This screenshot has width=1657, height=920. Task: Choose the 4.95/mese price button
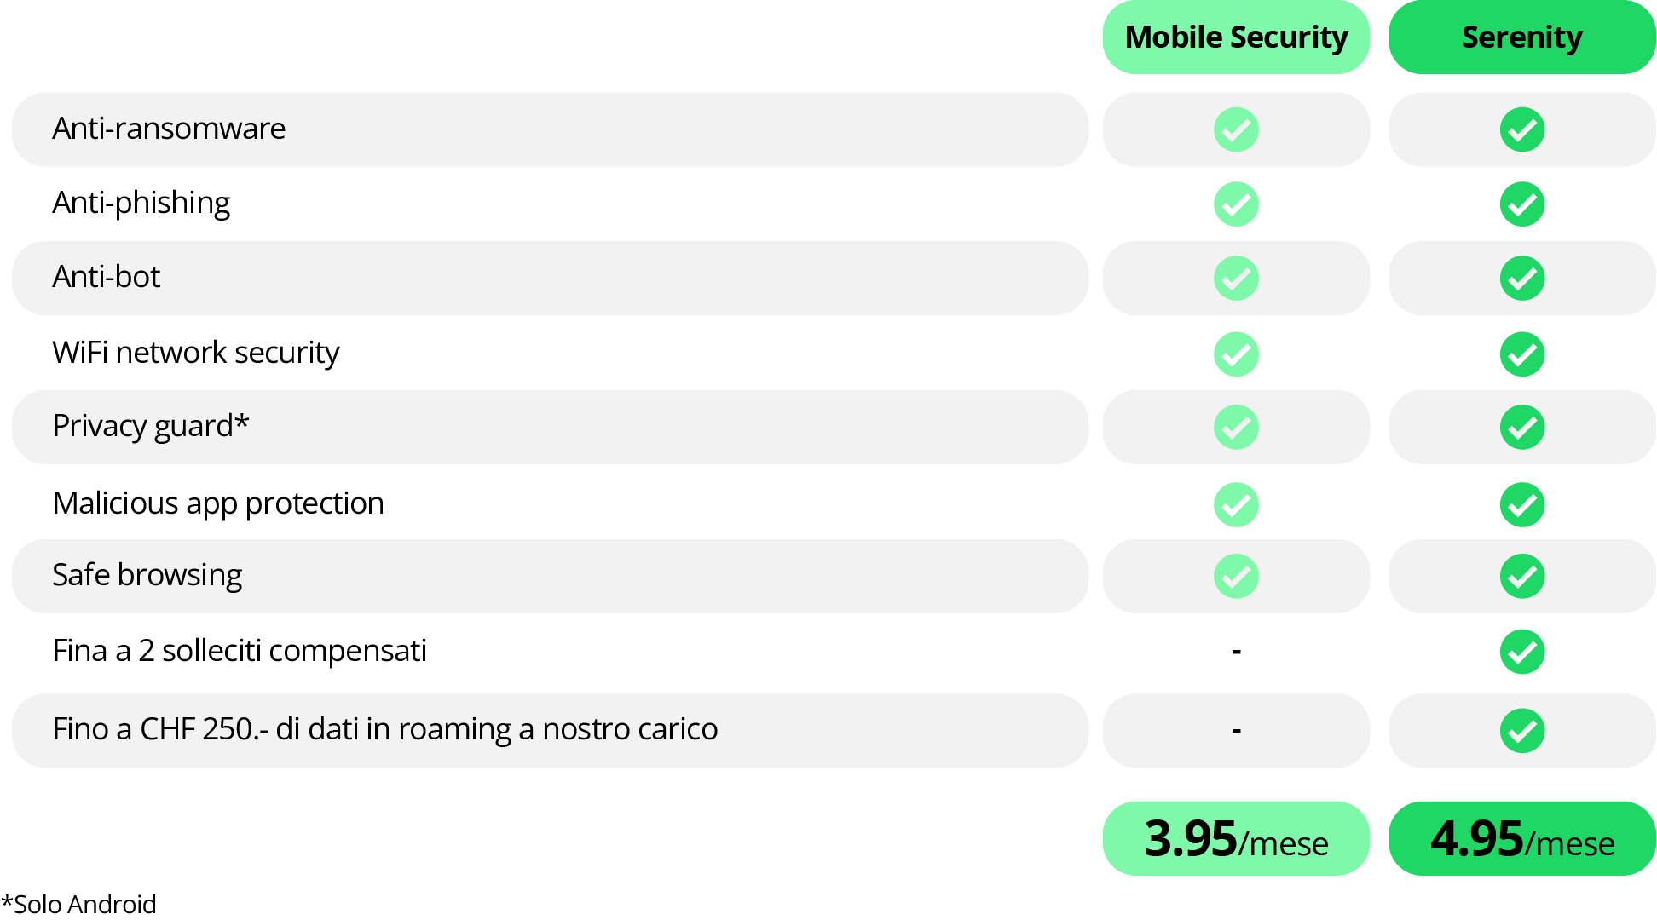pyautogui.click(x=1522, y=839)
